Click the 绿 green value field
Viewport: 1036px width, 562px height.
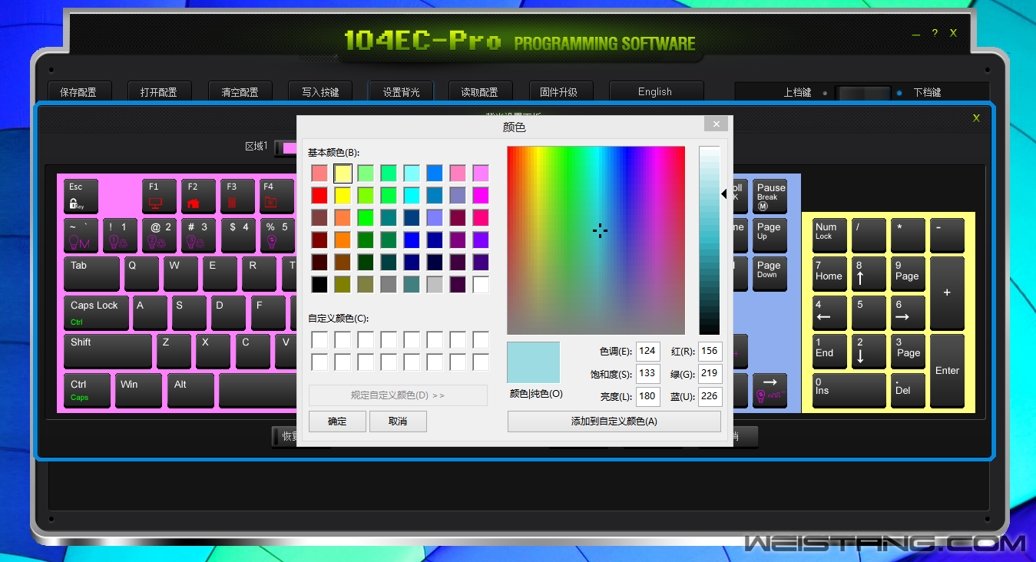pos(710,374)
